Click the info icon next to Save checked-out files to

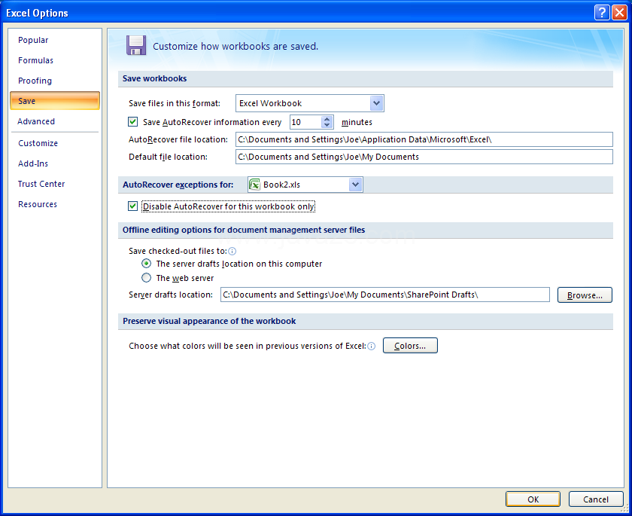point(232,252)
